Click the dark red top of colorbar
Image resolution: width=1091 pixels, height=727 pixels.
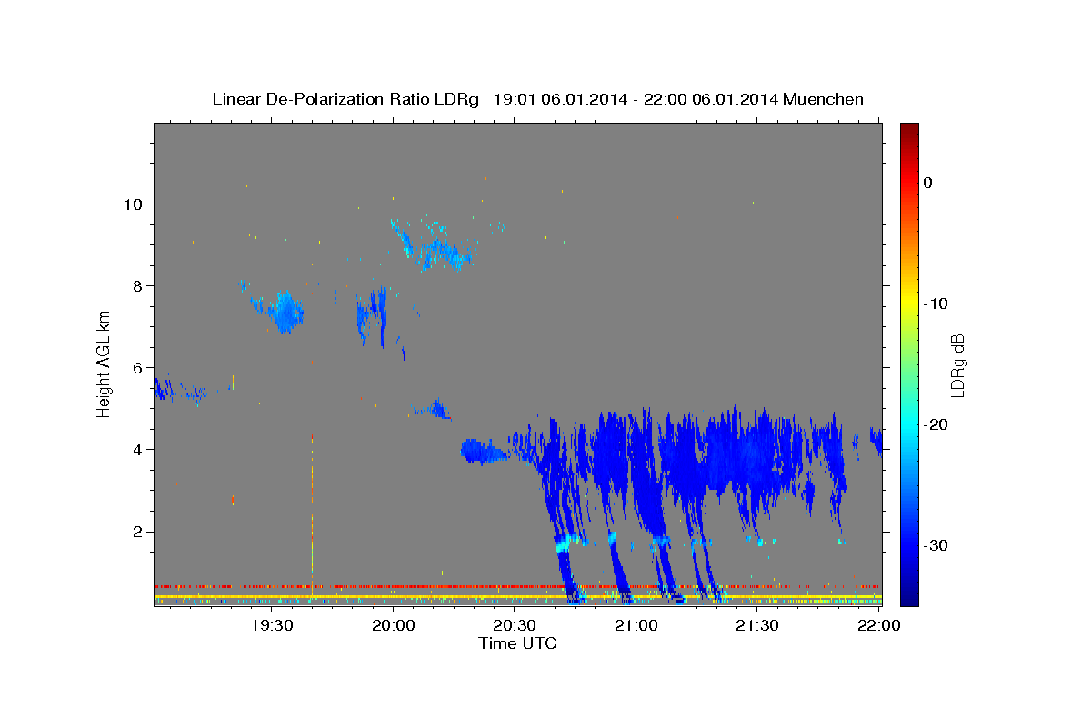(909, 129)
